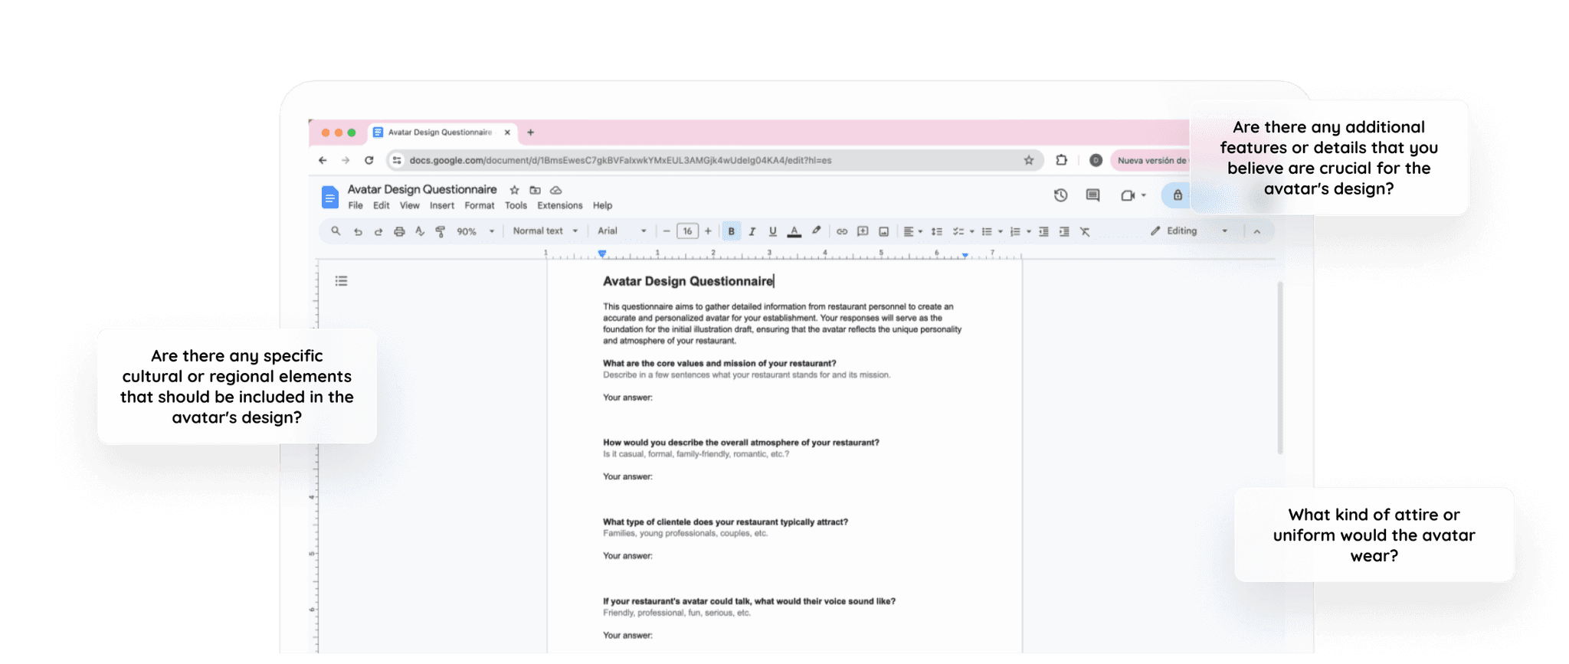Decrease paragraph indent
1569x664 pixels.
(x=1043, y=231)
